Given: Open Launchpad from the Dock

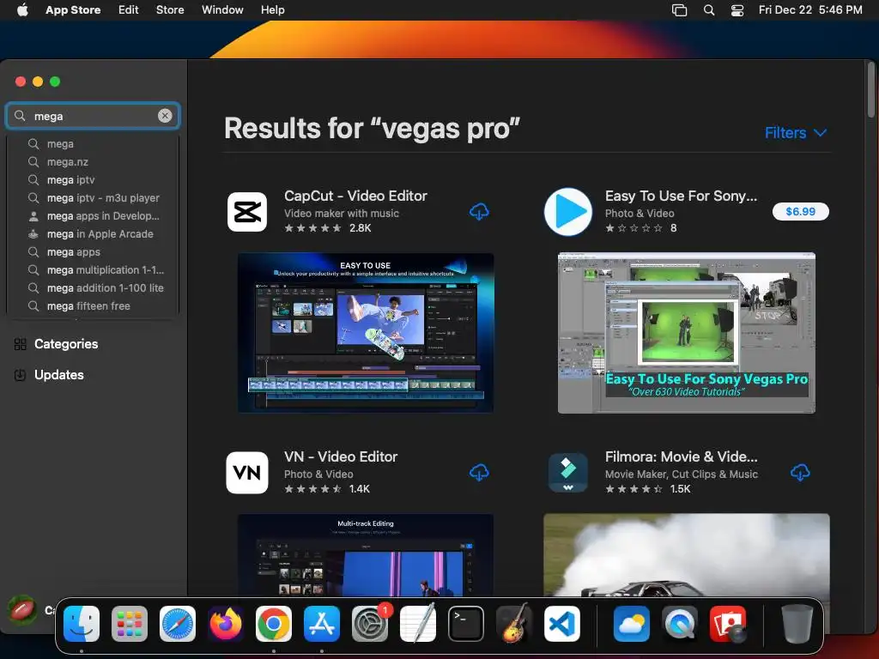Looking at the screenshot, I should [x=130, y=624].
